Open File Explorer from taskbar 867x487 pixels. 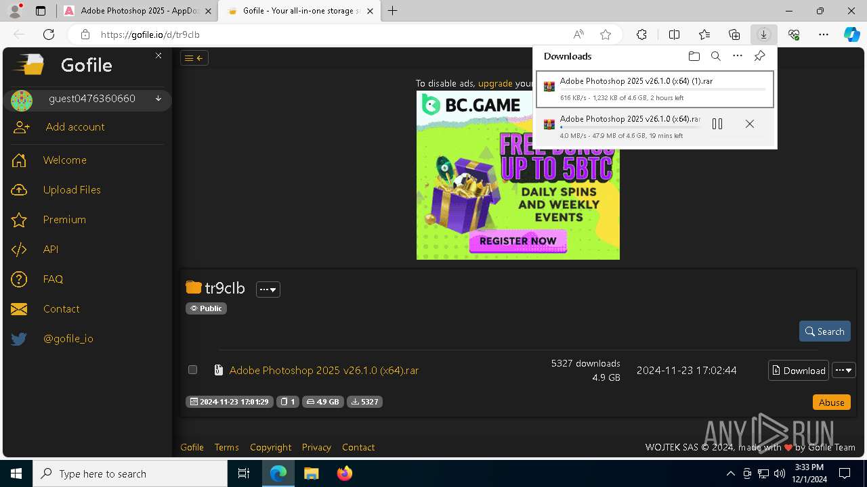tap(311, 473)
